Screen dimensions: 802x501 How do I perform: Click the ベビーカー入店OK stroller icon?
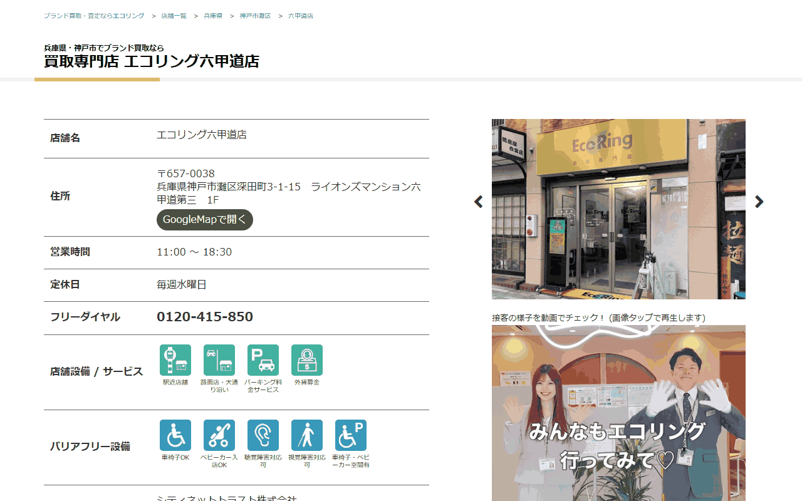[x=219, y=435]
